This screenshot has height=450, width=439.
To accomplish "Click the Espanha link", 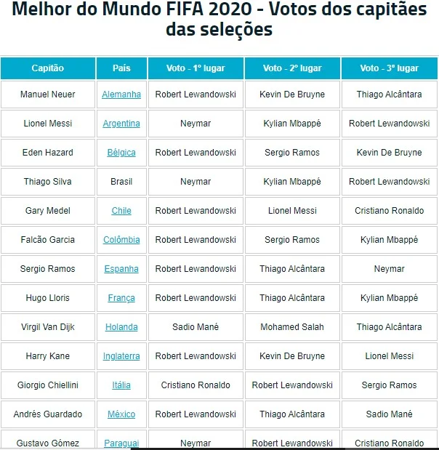I will tap(121, 269).
